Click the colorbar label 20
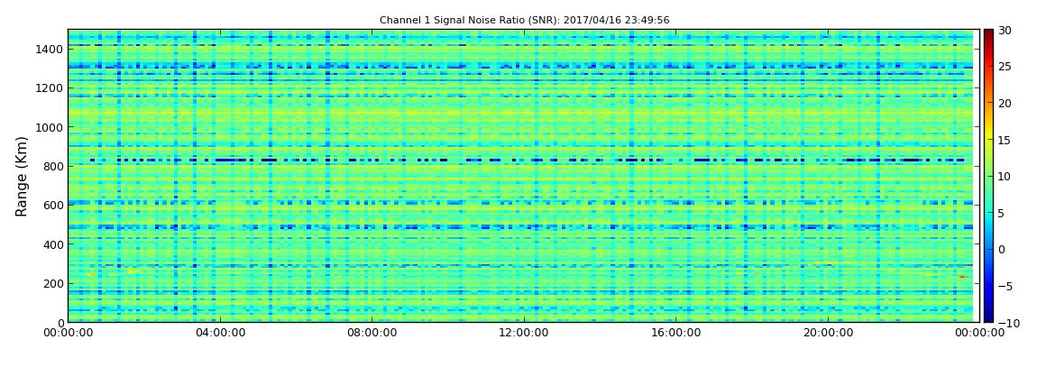The height and width of the screenshot is (367, 1037). pyautogui.click(x=1005, y=103)
